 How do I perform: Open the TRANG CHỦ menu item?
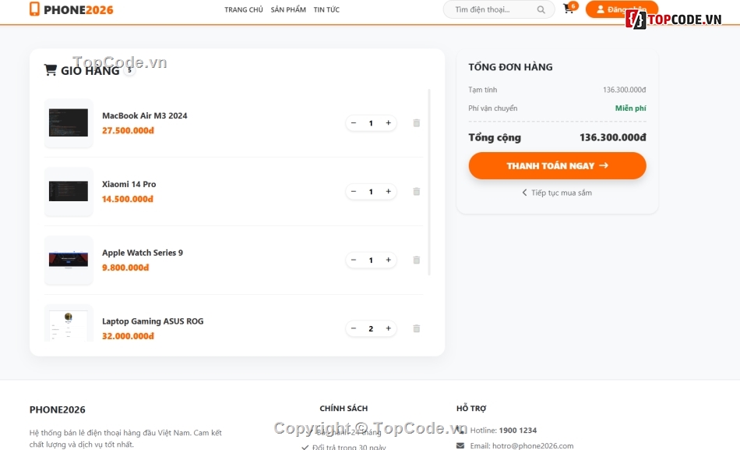(x=243, y=9)
